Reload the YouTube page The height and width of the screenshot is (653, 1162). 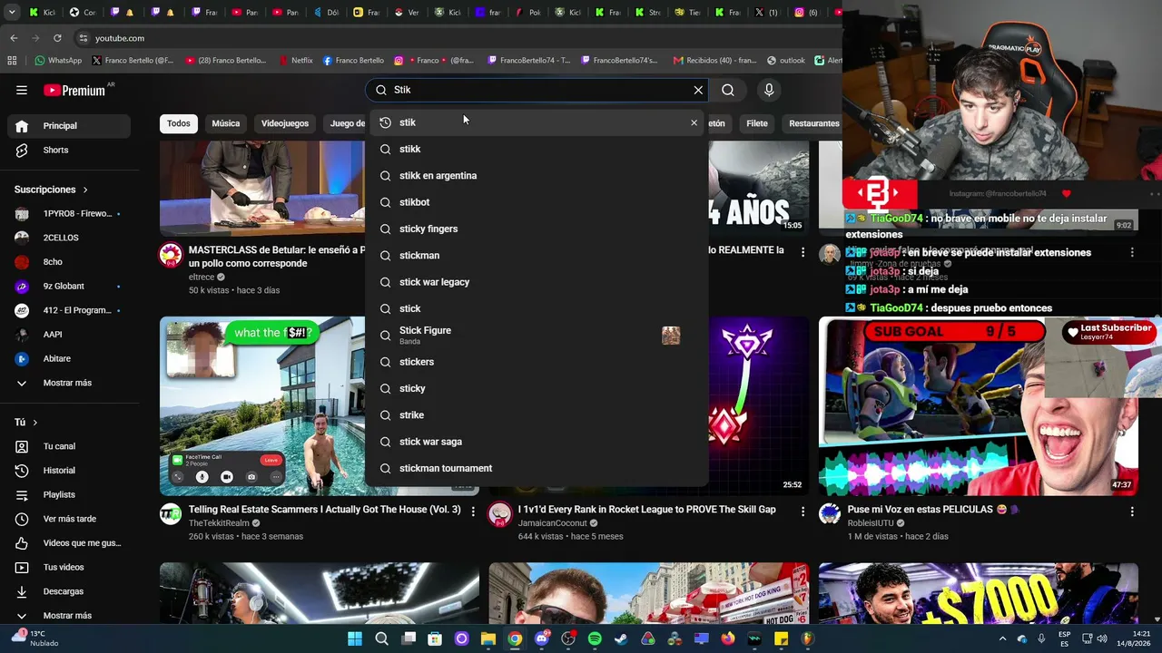coord(57,38)
